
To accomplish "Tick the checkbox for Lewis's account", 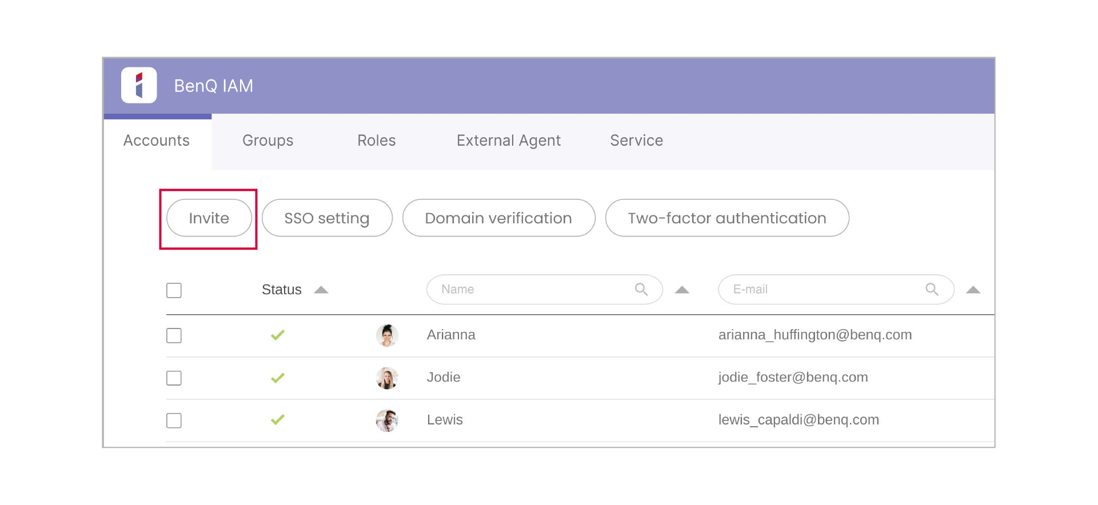I will coord(174,420).
